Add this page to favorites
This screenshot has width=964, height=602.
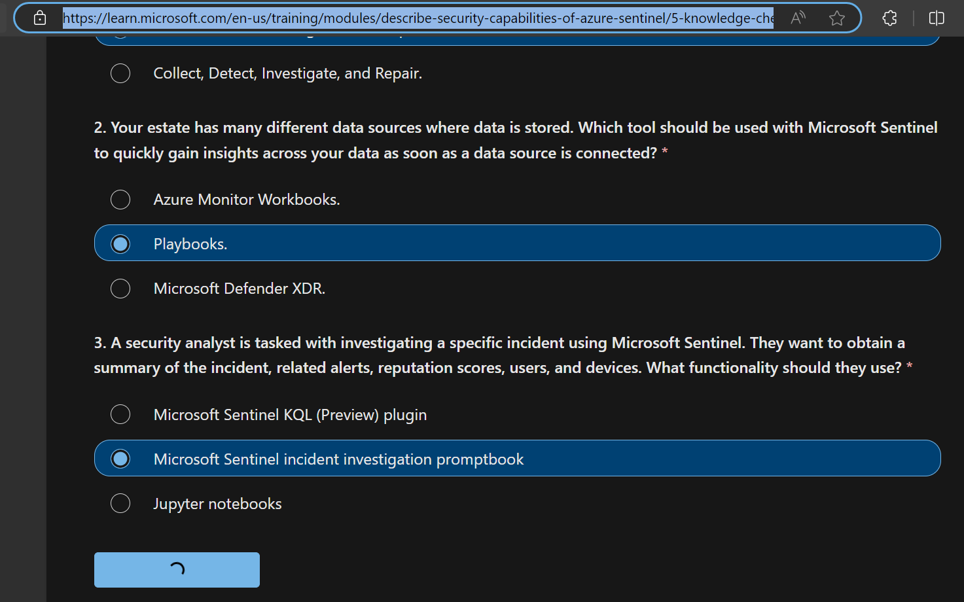coord(837,18)
